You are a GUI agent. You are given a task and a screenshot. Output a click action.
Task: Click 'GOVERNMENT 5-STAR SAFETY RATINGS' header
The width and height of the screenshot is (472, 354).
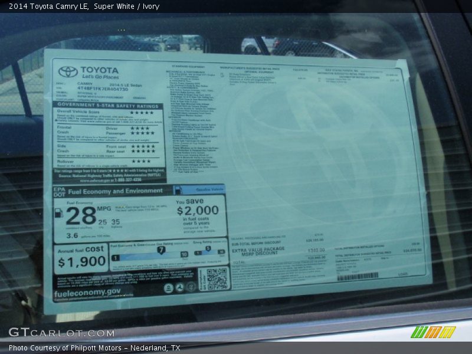(108, 106)
